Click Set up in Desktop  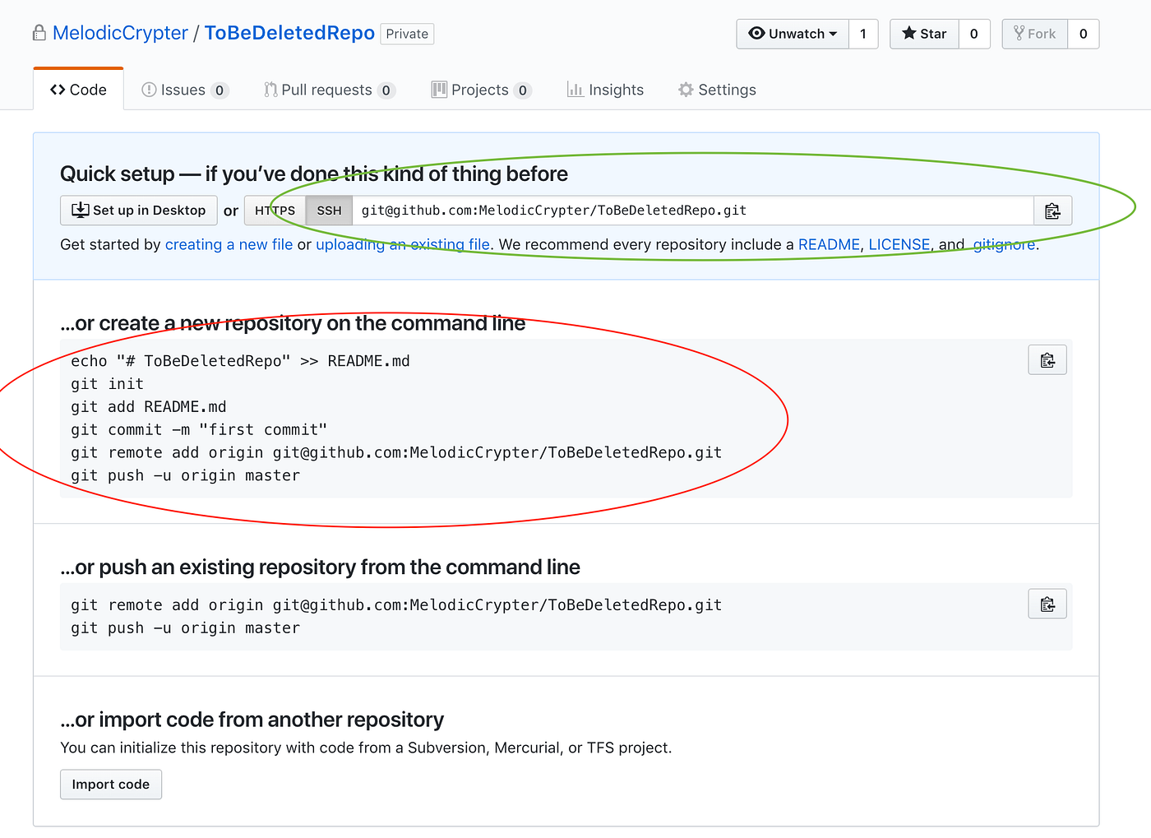pyautogui.click(x=139, y=211)
